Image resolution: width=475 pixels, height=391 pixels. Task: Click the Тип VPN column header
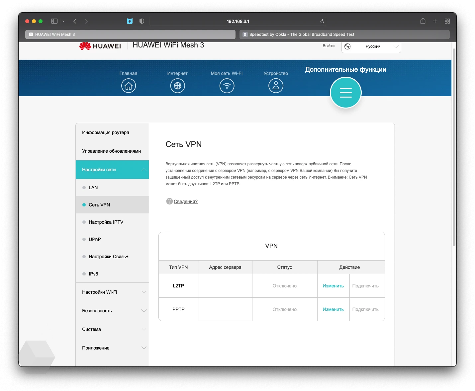coord(178,267)
